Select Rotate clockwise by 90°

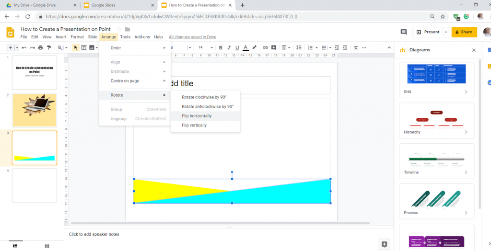click(204, 97)
